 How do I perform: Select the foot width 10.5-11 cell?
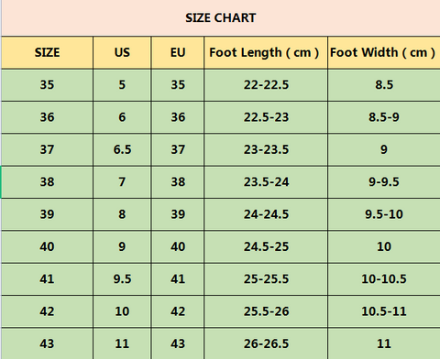click(x=384, y=311)
